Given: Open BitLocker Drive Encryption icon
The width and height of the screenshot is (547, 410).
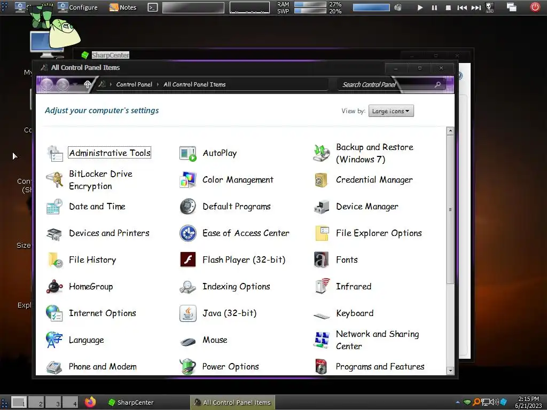Looking at the screenshot, I should coord(55,180).
